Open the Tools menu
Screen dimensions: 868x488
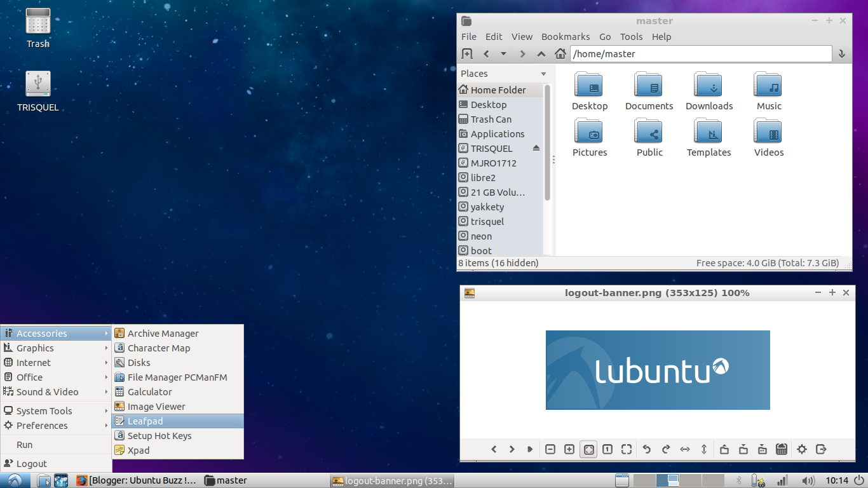click(x=631, y=36)
